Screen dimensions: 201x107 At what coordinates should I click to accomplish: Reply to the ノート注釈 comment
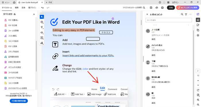[x=153, y=39]
